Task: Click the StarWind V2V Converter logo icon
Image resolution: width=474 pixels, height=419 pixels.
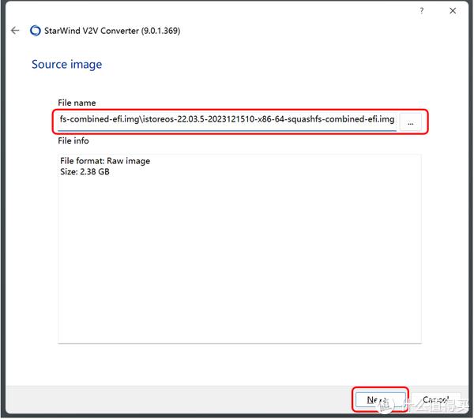Action: click(x=35, y=31)
